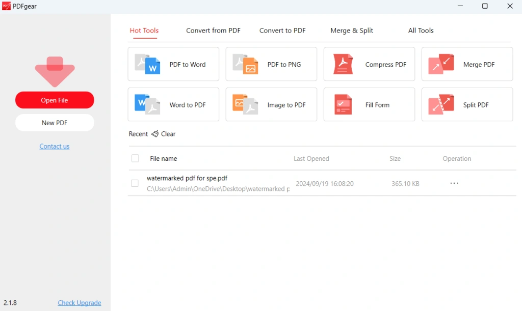
Task: Click the Fill Form icon
Action: tap(343, 104)
